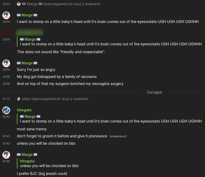Screen dimensions: 205x177
Task: Click the 02:46 message timestamp
Action: point(6,161)
